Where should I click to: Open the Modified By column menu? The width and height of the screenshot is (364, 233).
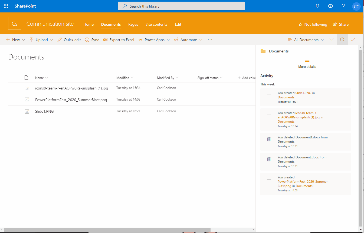pyautogui.click(x=168, y=78)
